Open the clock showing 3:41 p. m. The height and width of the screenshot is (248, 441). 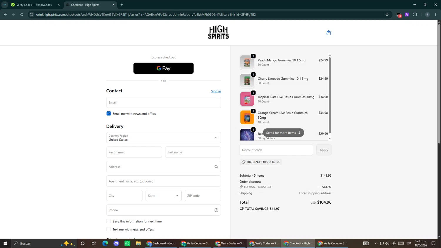tap(421, 243)
